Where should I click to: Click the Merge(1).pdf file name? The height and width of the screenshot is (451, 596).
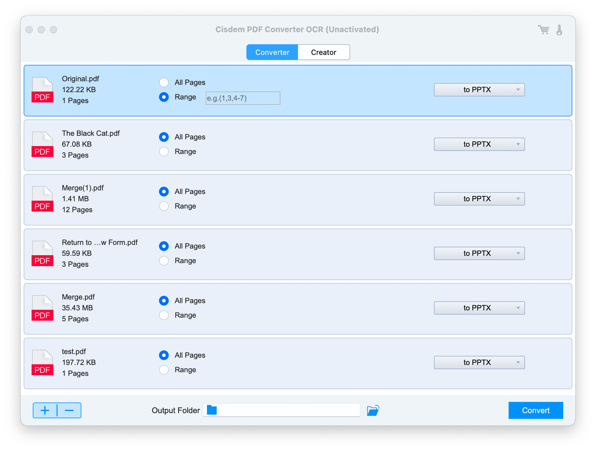(x=83, y=188)
